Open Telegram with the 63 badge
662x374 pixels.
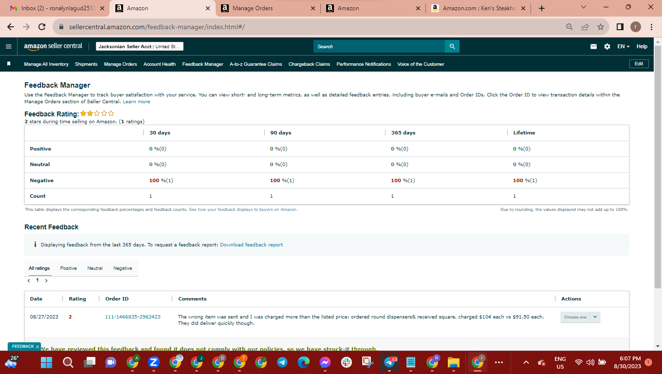[390, 362]
